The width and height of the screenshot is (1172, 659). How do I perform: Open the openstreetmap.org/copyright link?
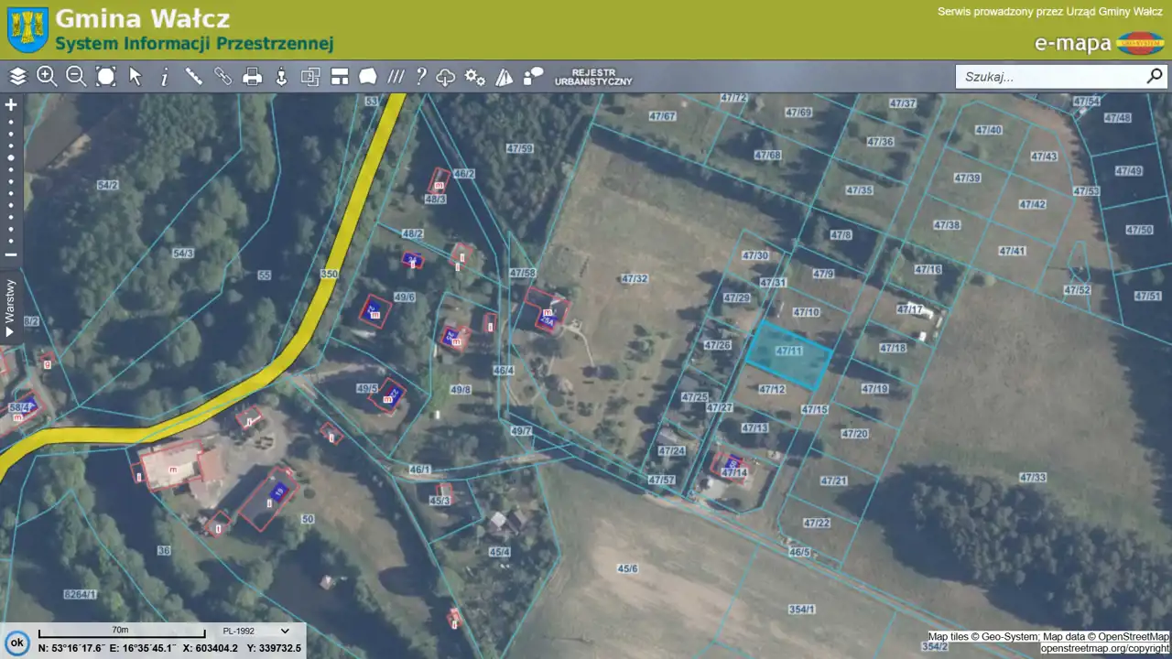[x=1104, y=648]
